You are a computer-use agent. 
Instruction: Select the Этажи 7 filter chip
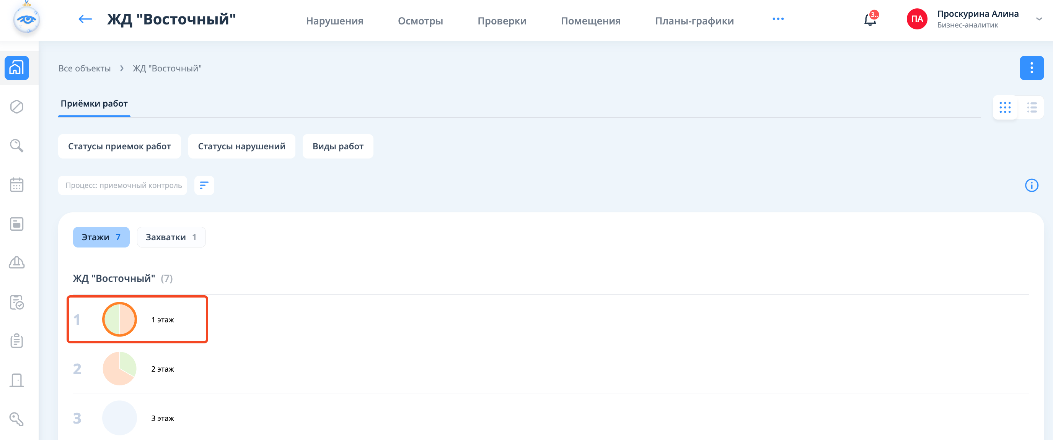[101, 237]
